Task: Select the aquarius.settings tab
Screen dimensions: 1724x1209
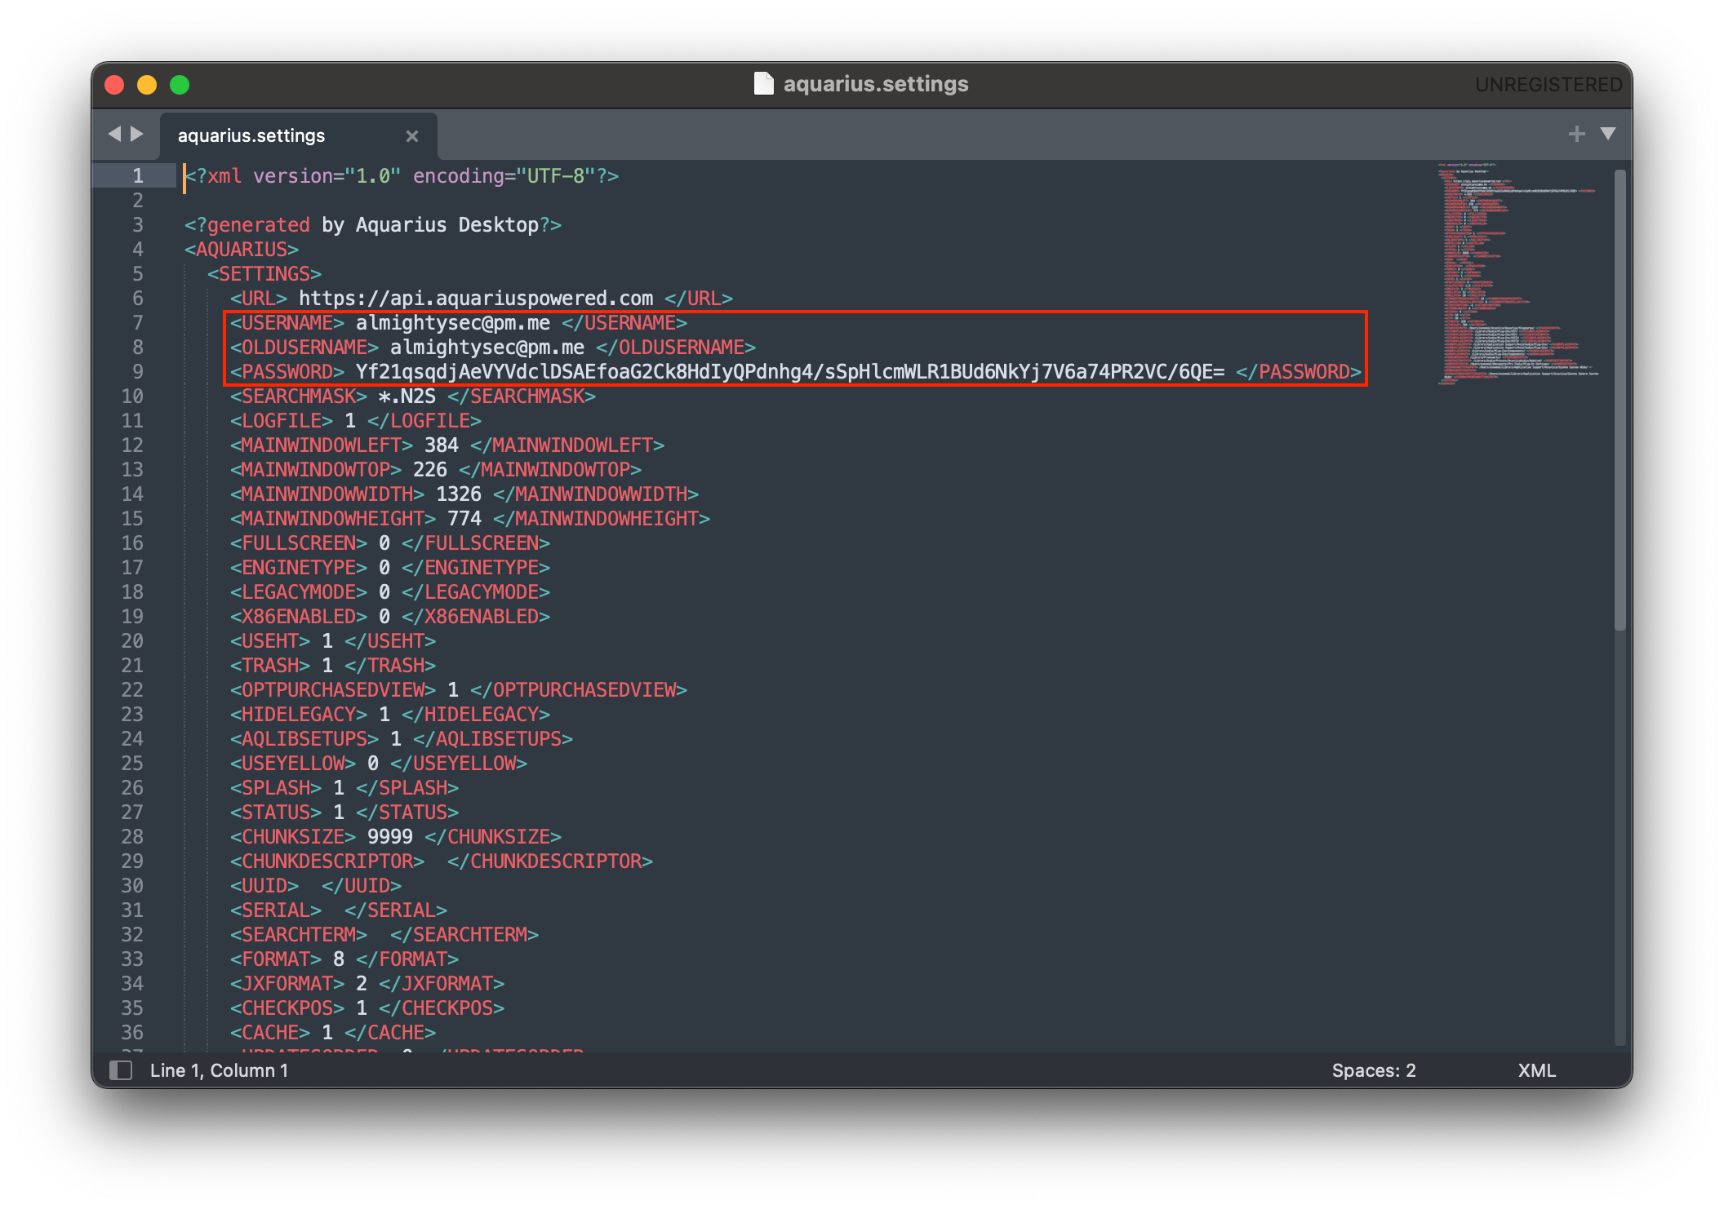Action: (x=251, y=136)
